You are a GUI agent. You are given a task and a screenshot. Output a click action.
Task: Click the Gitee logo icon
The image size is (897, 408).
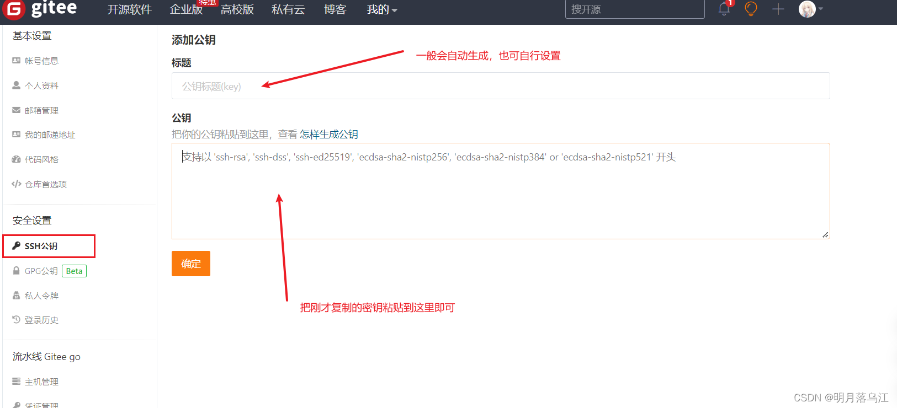pos(13,9)
